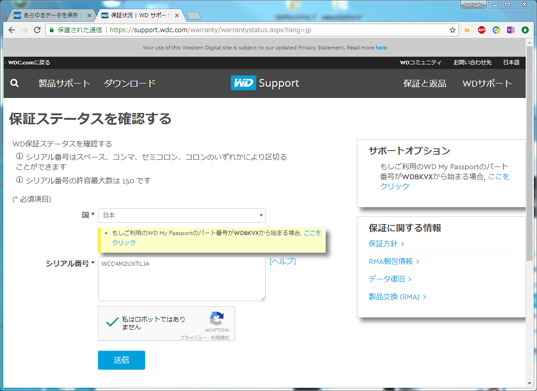Open the 製品交換 (RMA) link
Screen dimensions: 537x391
click(397, 297)
